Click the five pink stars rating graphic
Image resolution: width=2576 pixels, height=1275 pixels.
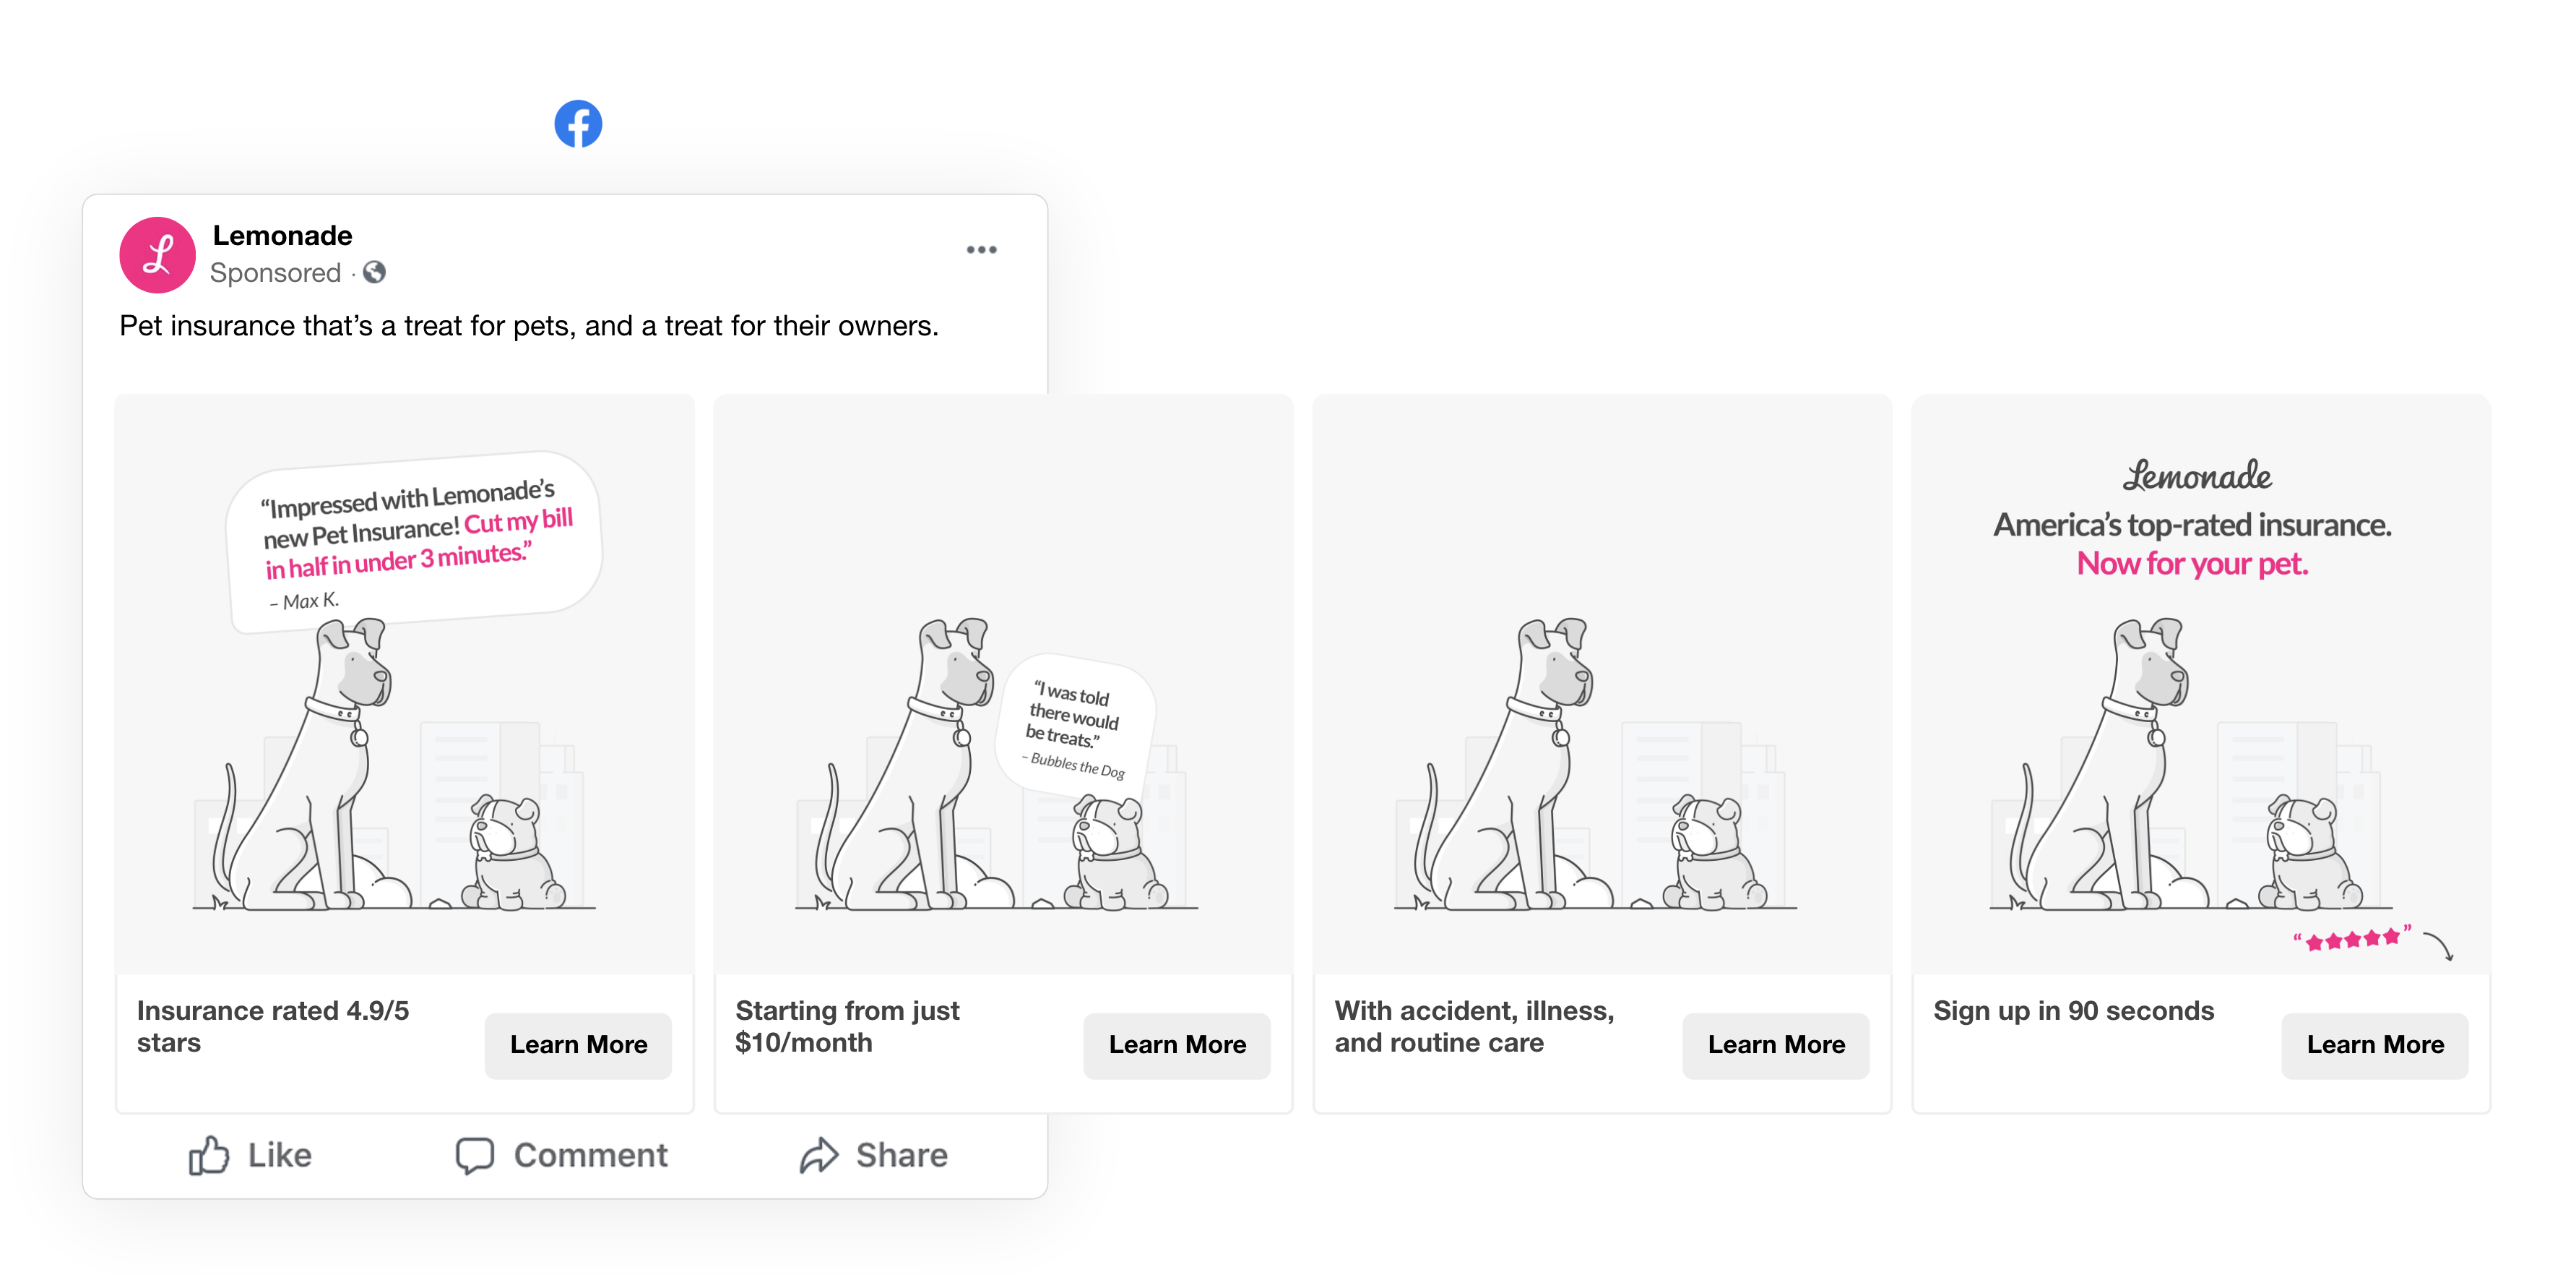2353,939
